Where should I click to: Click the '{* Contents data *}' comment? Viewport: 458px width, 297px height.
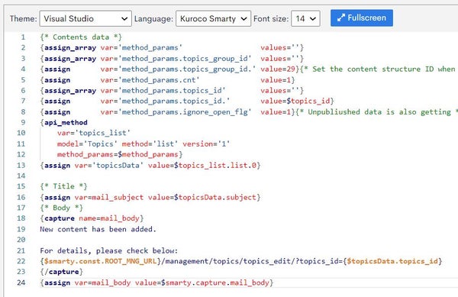81,37
